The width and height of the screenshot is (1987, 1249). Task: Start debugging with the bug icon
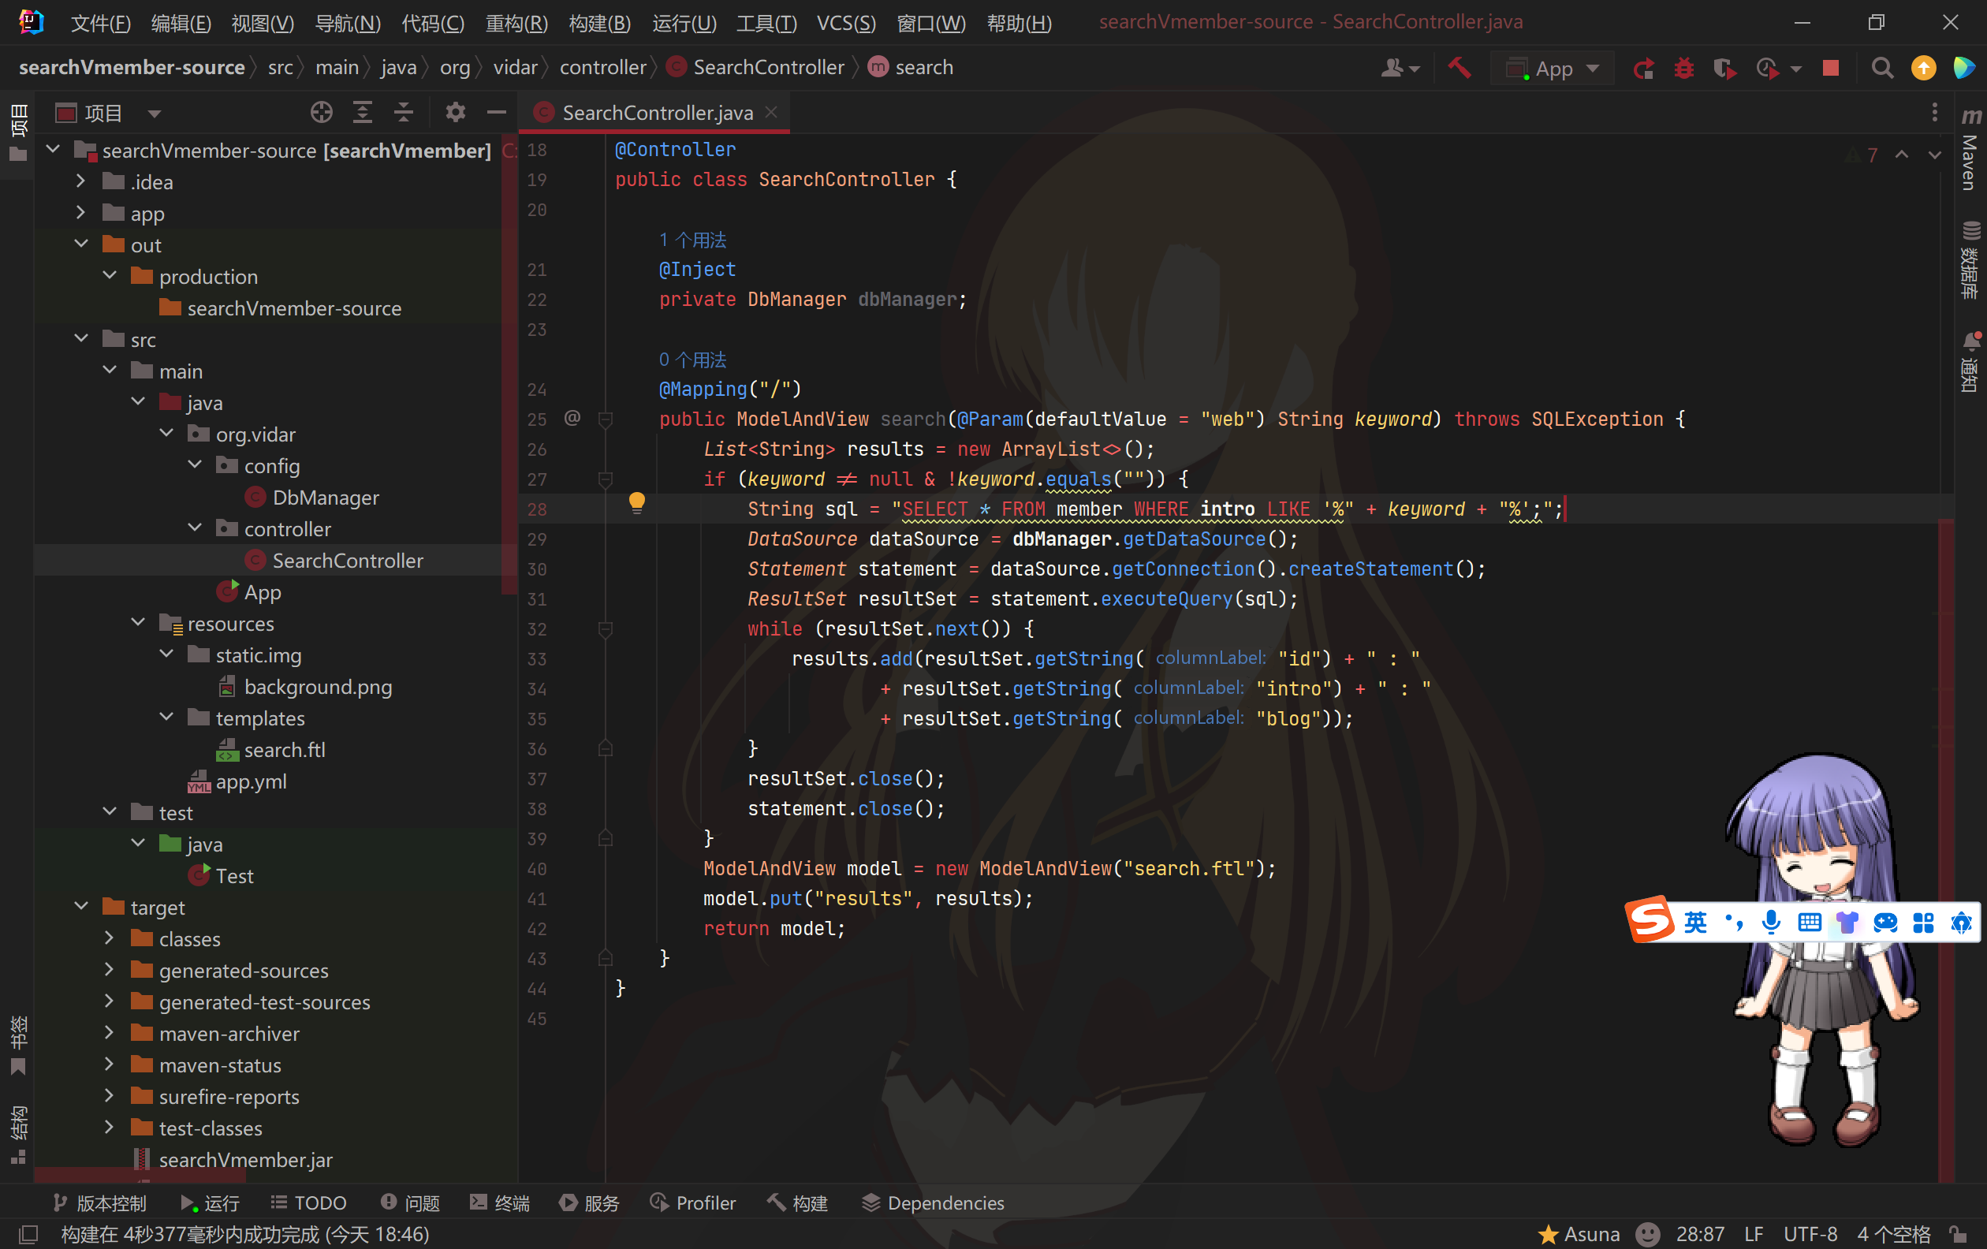[1683, 68]
